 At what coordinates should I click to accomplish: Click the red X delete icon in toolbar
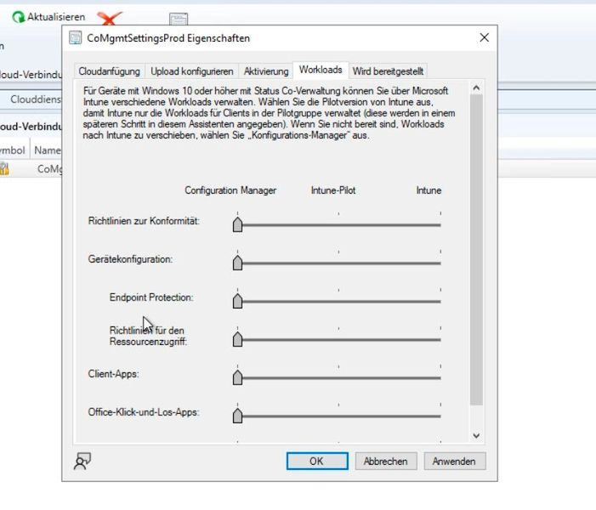pyautogui.click(x=110, y=18)
